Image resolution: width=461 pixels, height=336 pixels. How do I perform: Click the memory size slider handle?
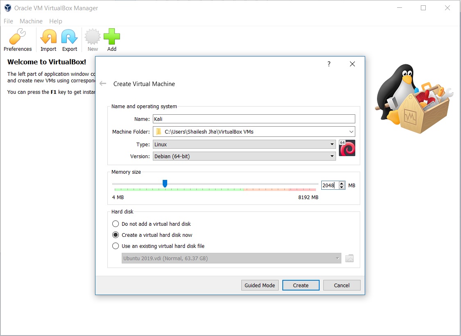point(165,184)
